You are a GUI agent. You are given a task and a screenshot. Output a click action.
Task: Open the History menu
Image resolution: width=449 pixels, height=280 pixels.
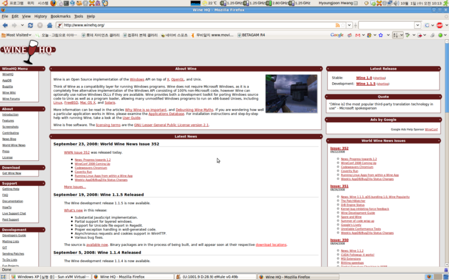(41, 16)
